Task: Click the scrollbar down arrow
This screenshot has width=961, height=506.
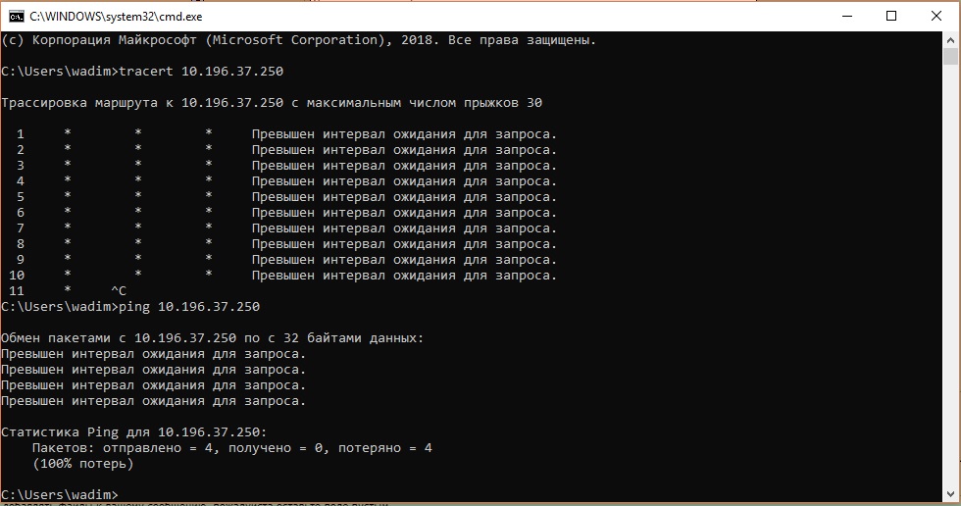Action: [x=950, y=493]
